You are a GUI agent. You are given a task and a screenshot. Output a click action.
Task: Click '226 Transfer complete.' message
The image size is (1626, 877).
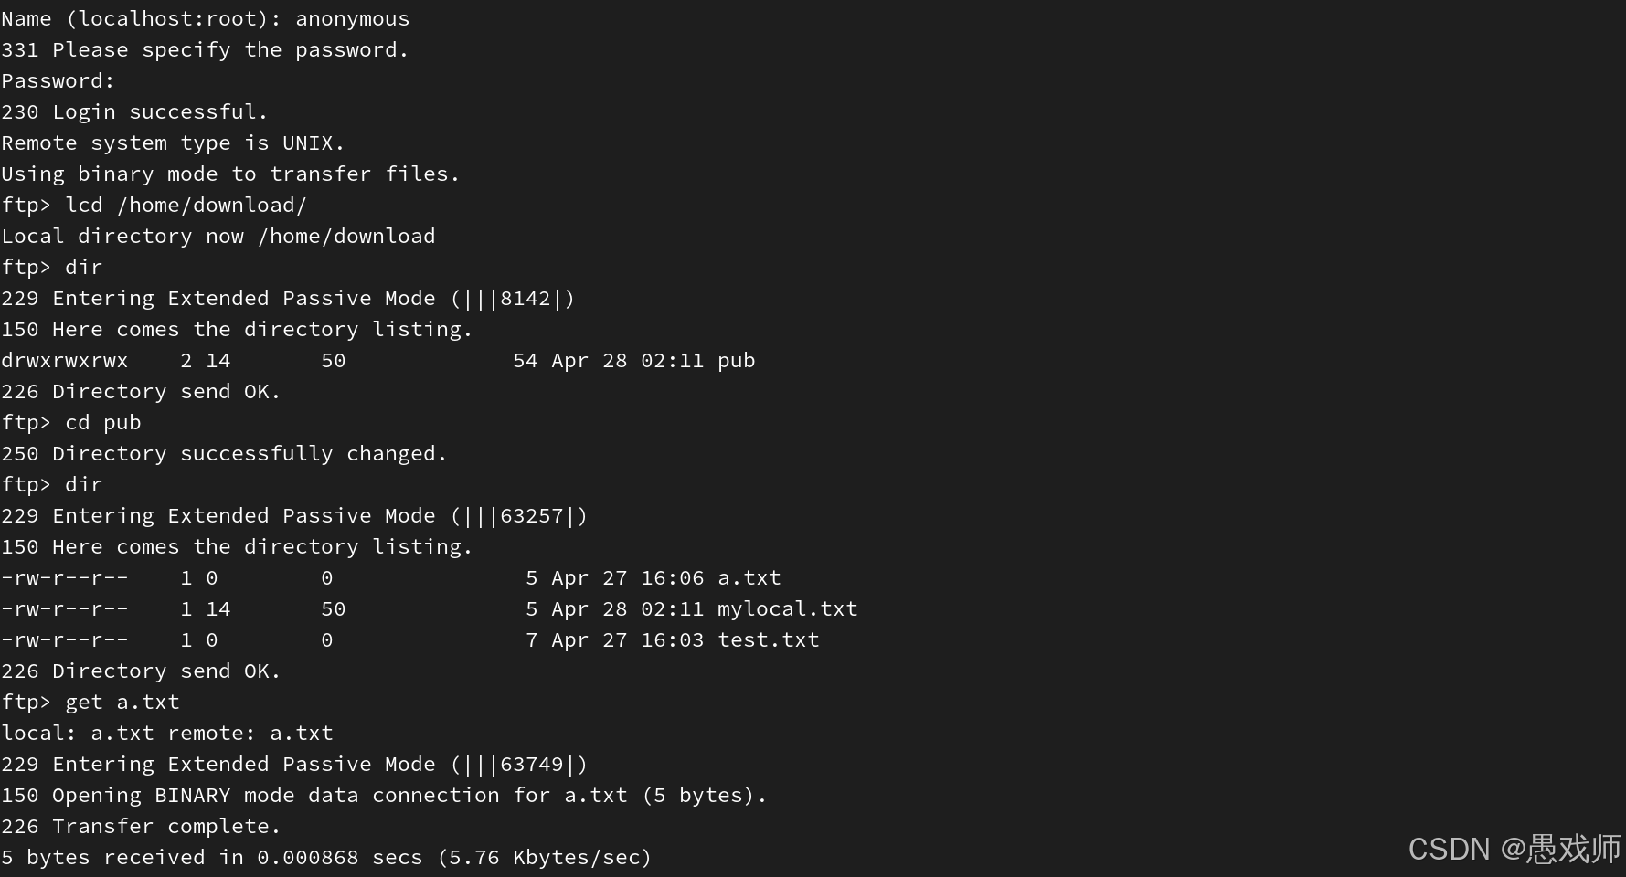[141, 826]
